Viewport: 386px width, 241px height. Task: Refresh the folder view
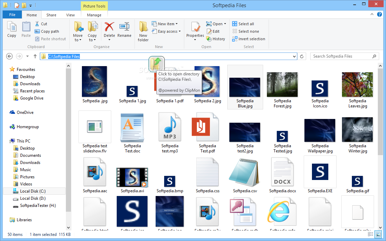302,56
